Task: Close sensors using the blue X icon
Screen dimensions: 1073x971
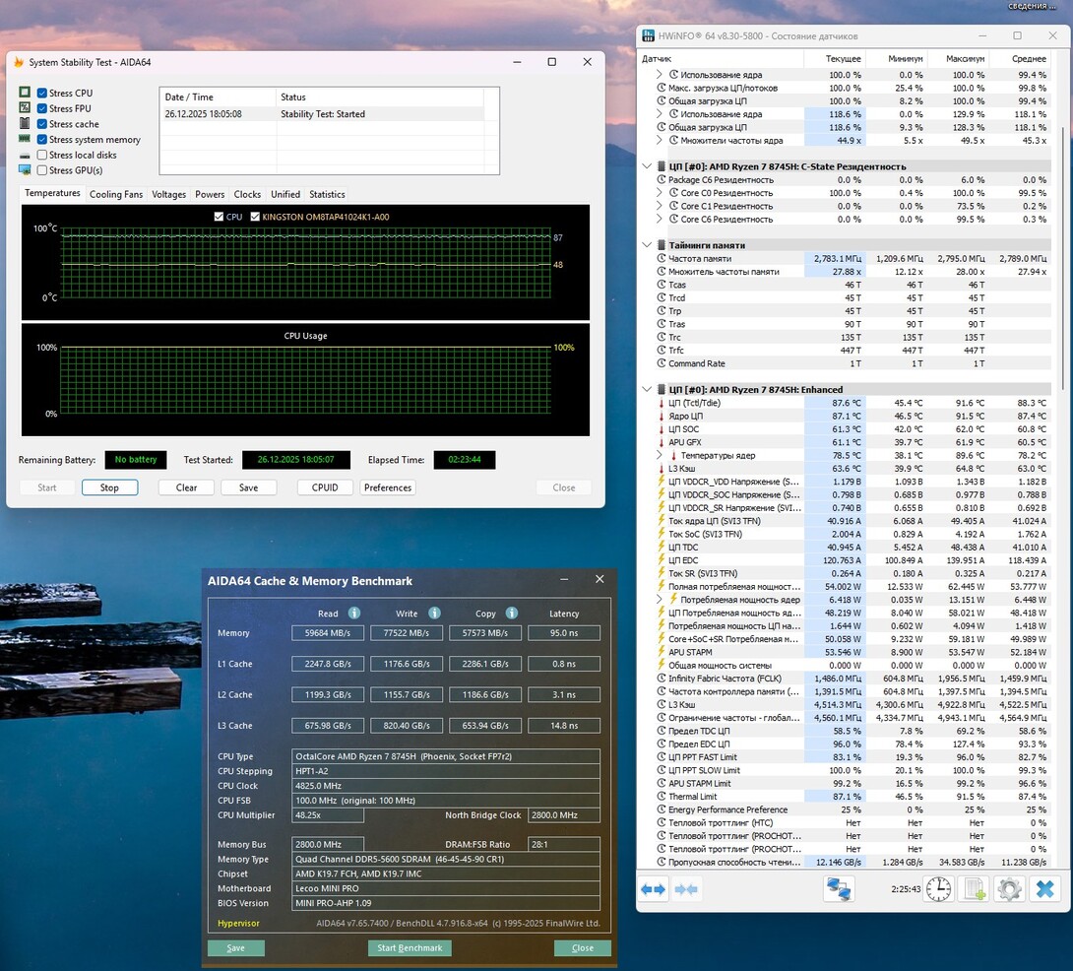Action: click(x=1044, y=889)
